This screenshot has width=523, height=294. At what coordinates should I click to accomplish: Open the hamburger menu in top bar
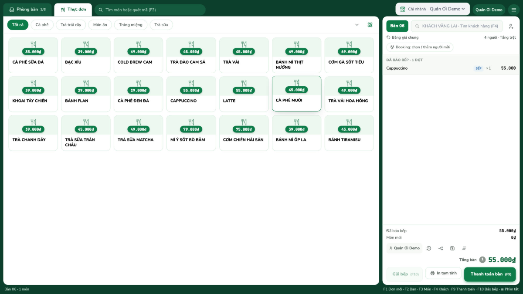513,10
